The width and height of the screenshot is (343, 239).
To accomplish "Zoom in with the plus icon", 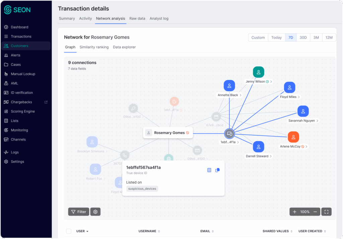I will coord(295,212).
